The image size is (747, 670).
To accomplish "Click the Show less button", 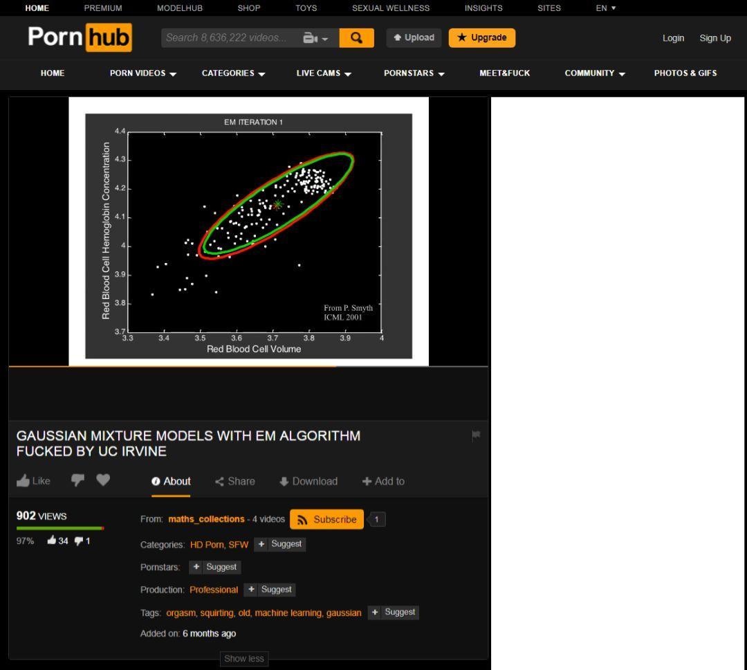I will 244,659.
